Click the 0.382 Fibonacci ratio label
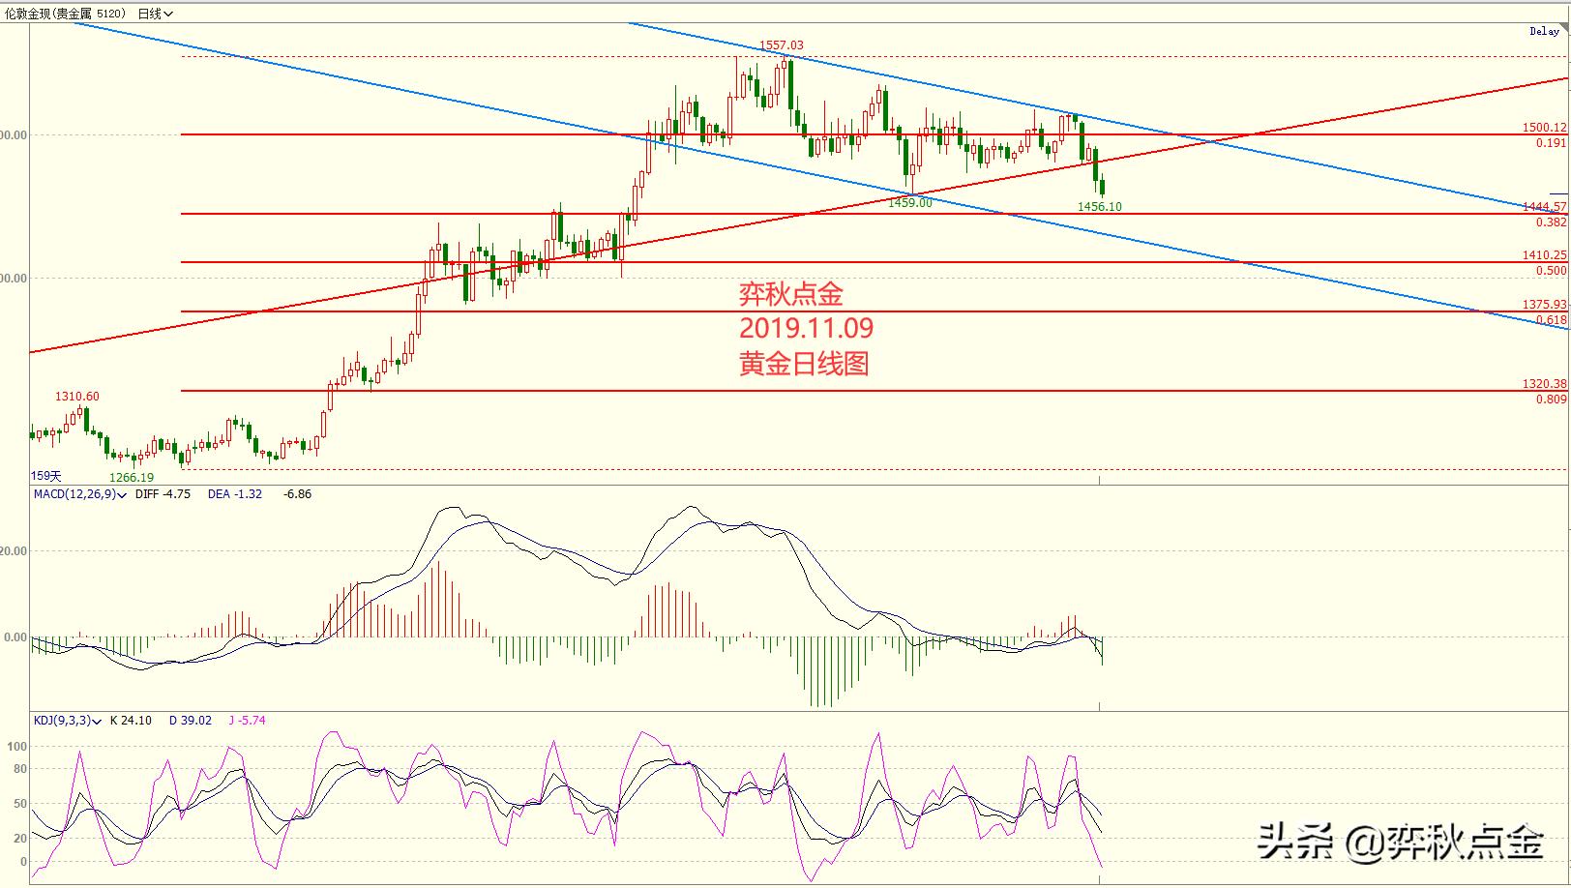This screenshot has width=1571, height=888. click(x=1551, y=222)
